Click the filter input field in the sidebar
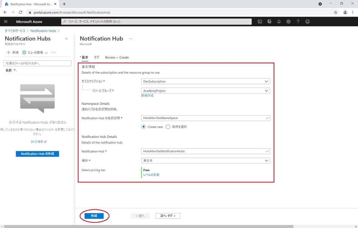The width and height of the screenshot is (358, 228). (37, 63)
